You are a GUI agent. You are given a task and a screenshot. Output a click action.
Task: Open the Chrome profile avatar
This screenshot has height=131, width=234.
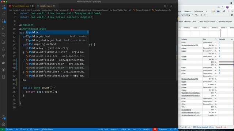[227, 7]
